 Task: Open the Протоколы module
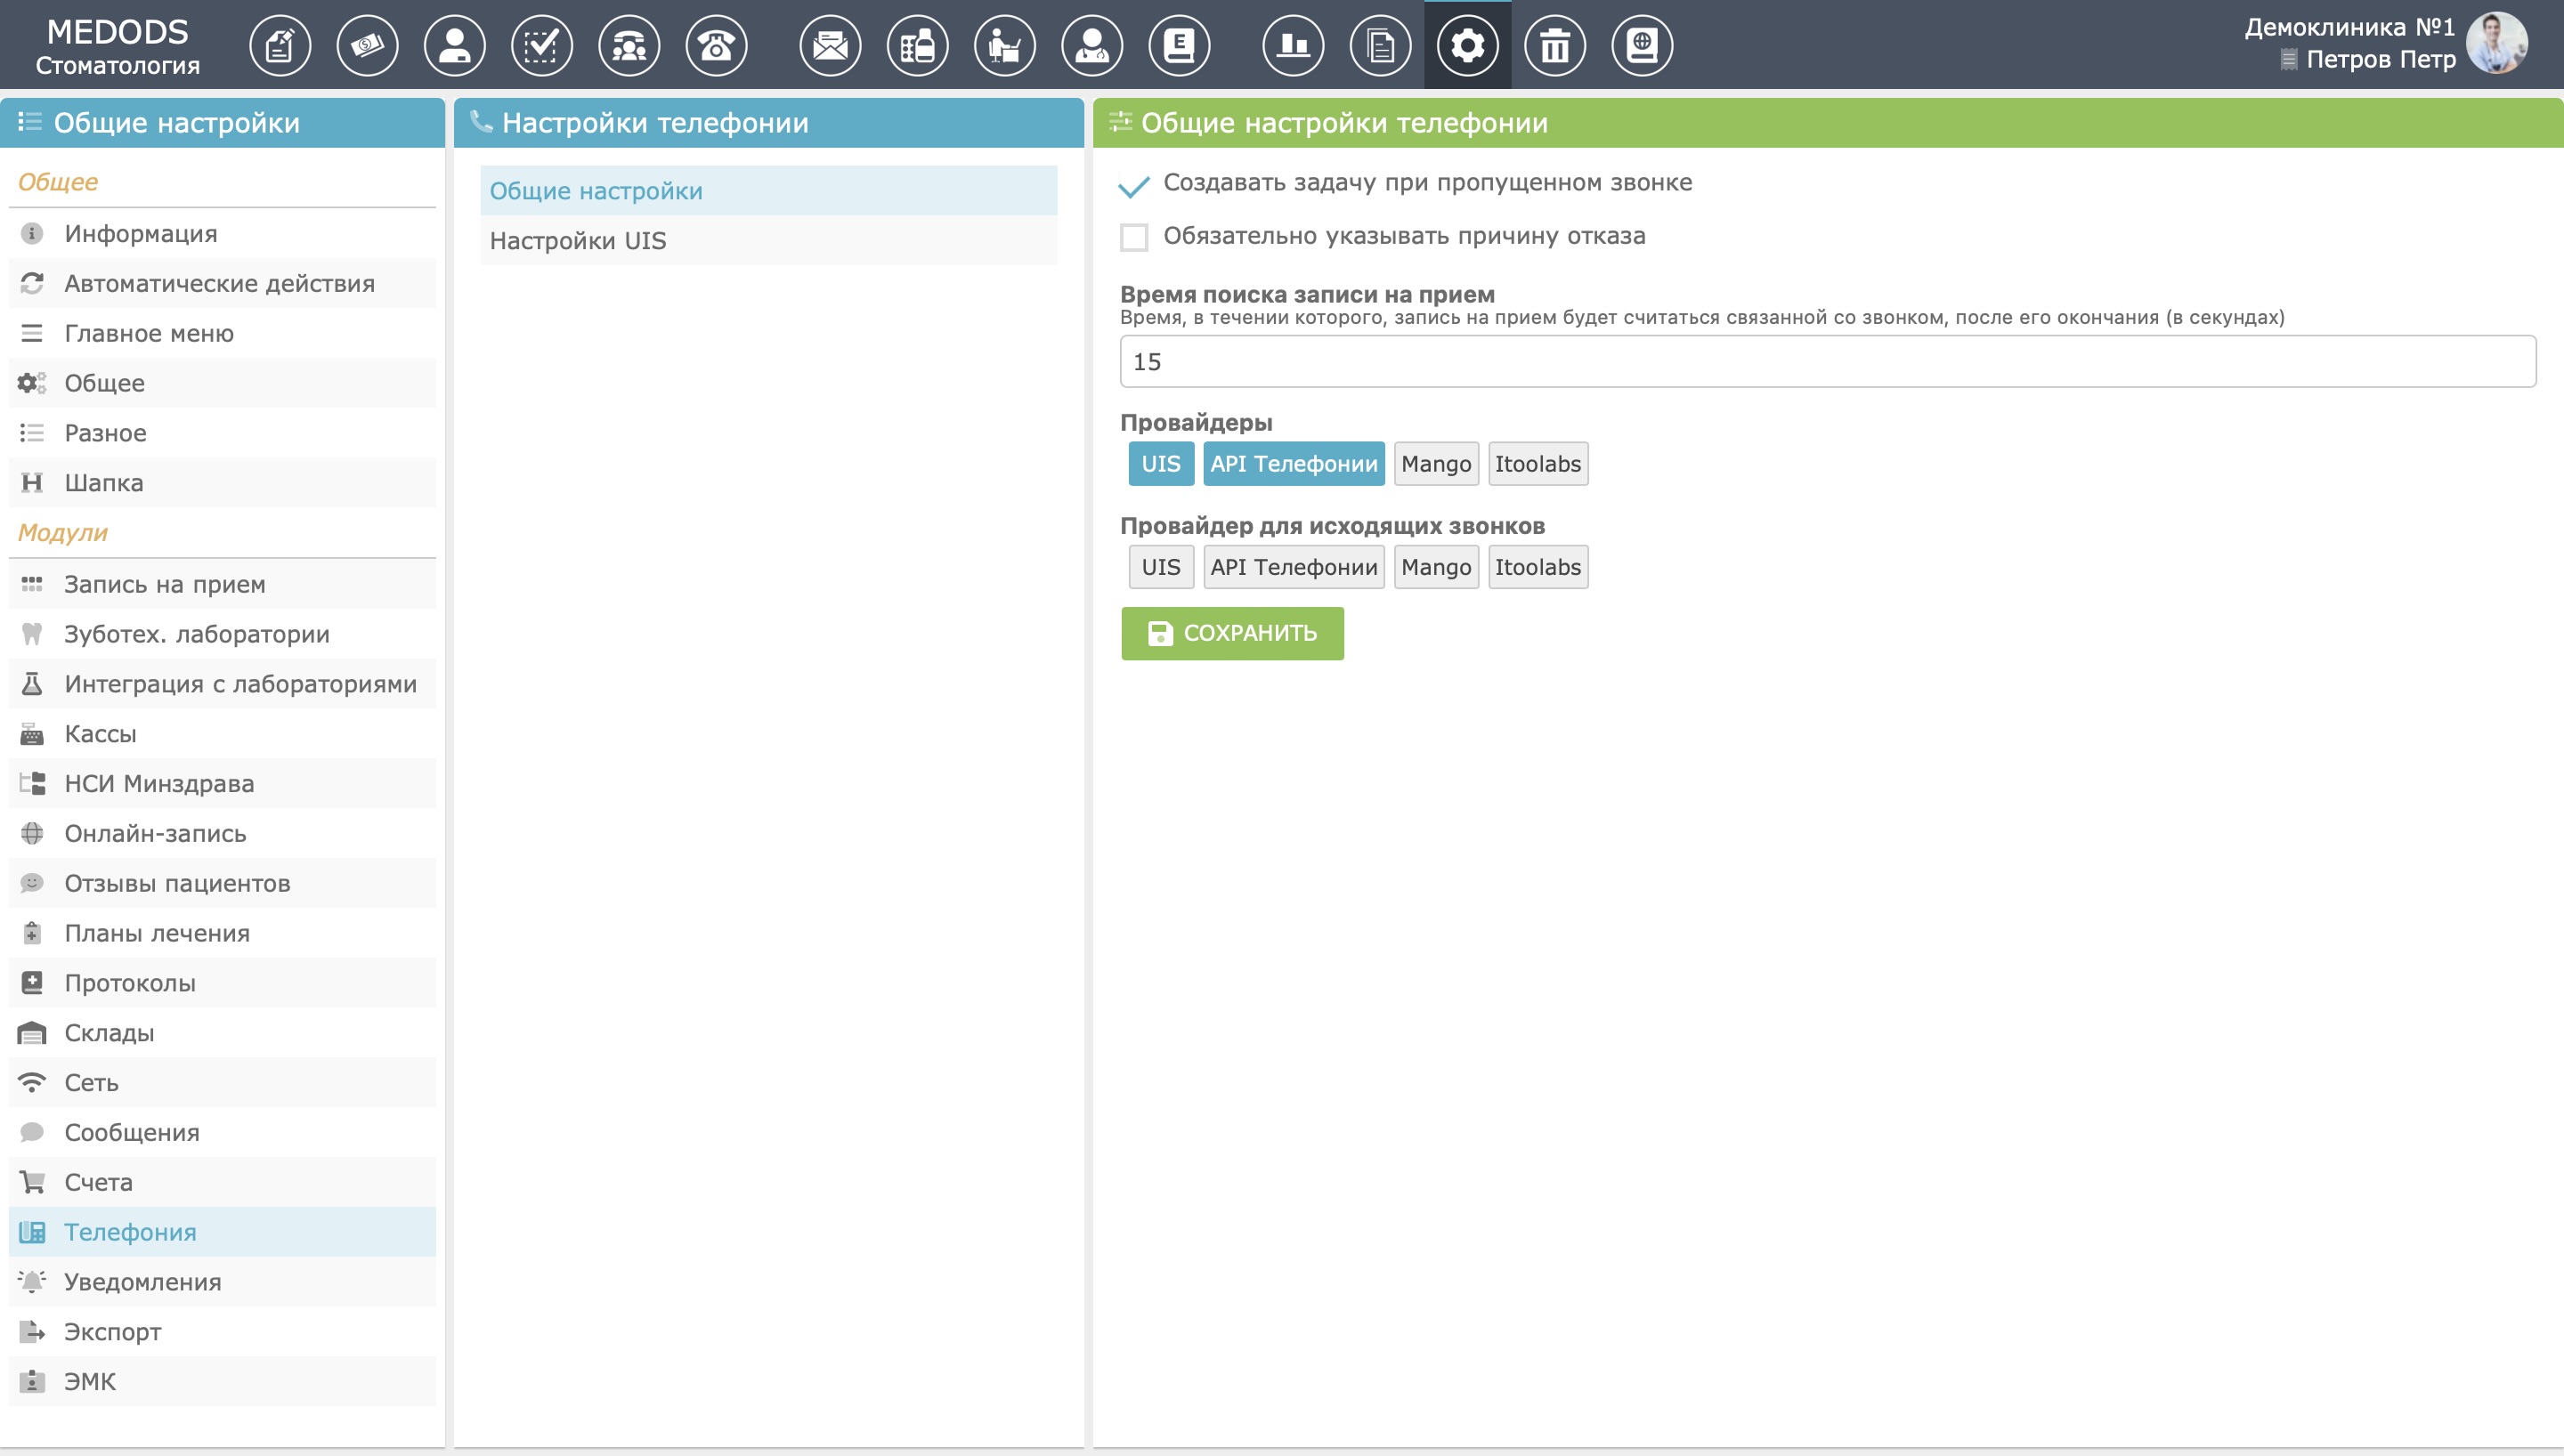222,983
